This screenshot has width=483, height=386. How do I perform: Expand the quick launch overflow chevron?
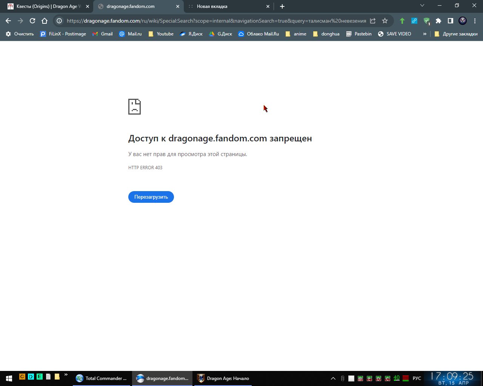pos(66,375)
